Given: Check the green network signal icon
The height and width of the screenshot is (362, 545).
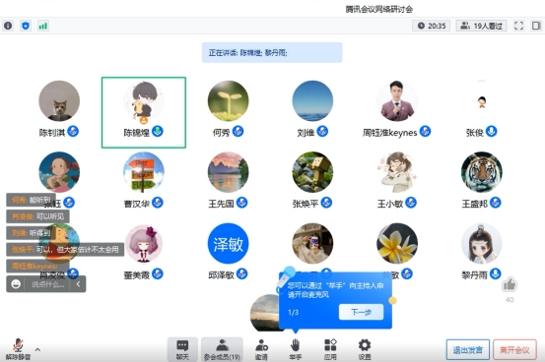Looking at the screenshot, I should pos(43,26).
